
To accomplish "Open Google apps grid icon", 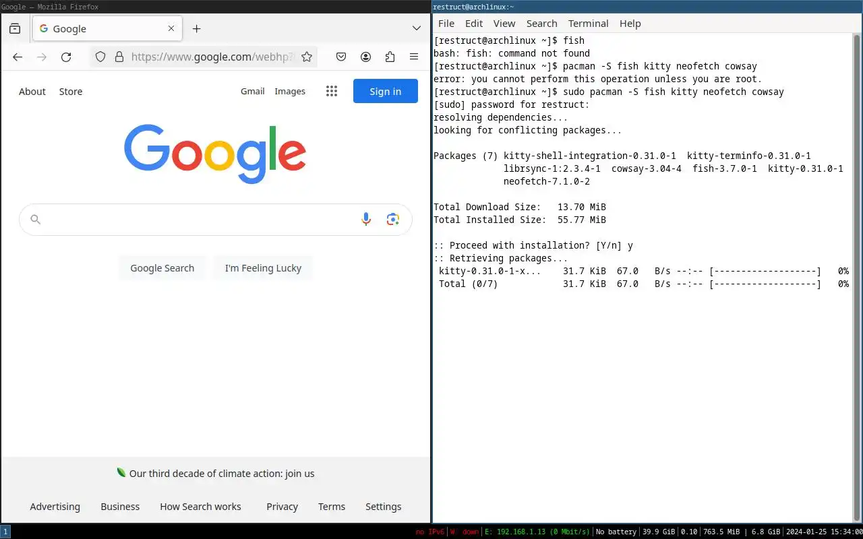I will pyautogui.click(x=332, y=91).
